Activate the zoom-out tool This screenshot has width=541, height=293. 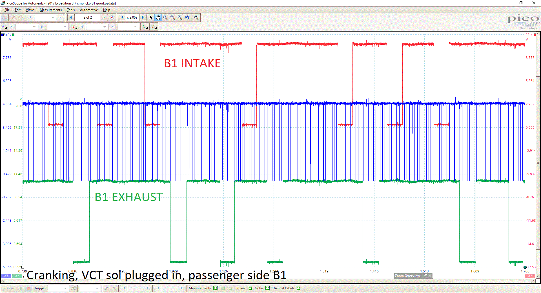[x=180, y=17]
